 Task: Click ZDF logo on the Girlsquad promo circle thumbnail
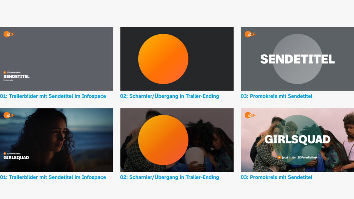pyautogui.click(x=250, y=115)
